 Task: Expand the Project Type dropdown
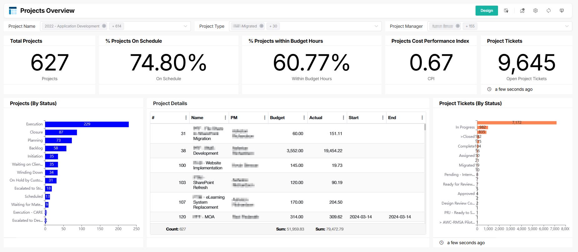[x=376, y=26]
